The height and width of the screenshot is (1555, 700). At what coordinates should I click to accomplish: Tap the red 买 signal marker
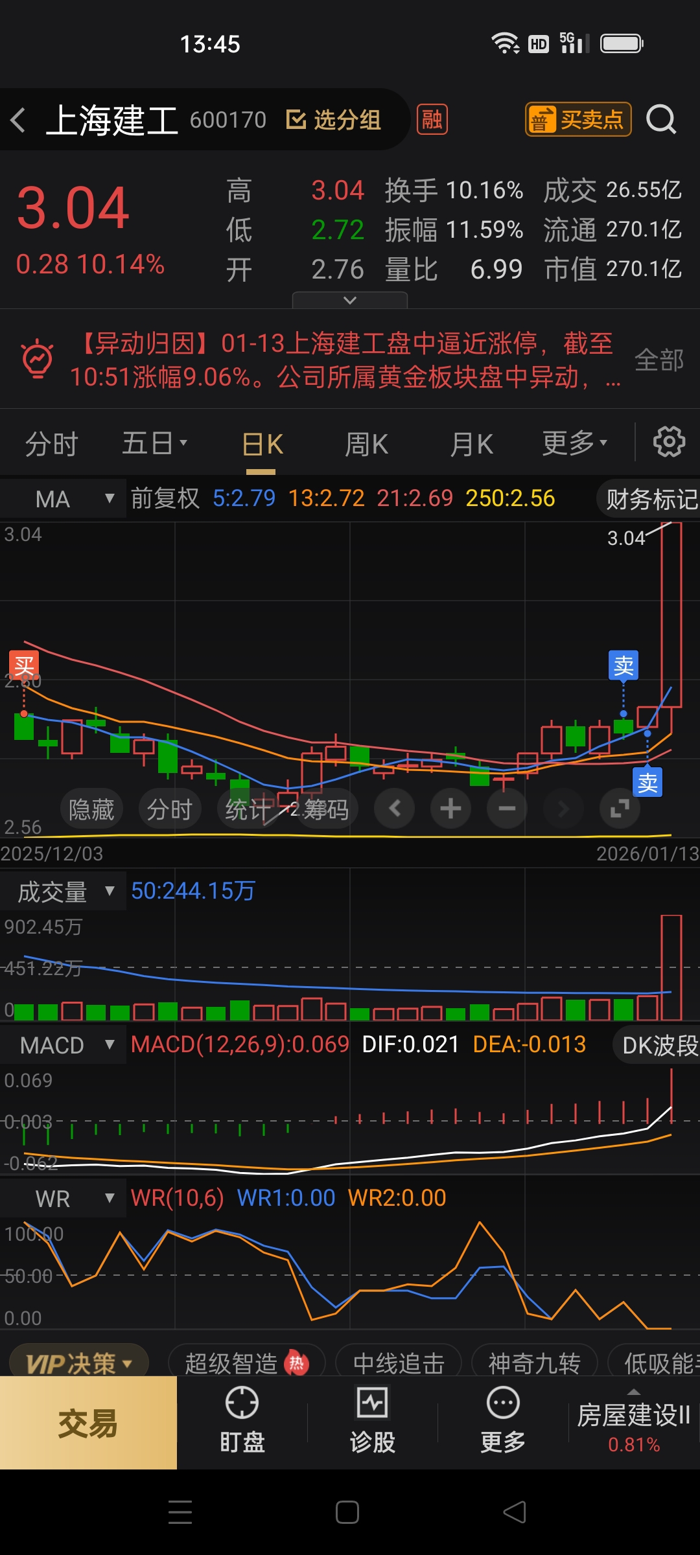(x=24, y=665)
